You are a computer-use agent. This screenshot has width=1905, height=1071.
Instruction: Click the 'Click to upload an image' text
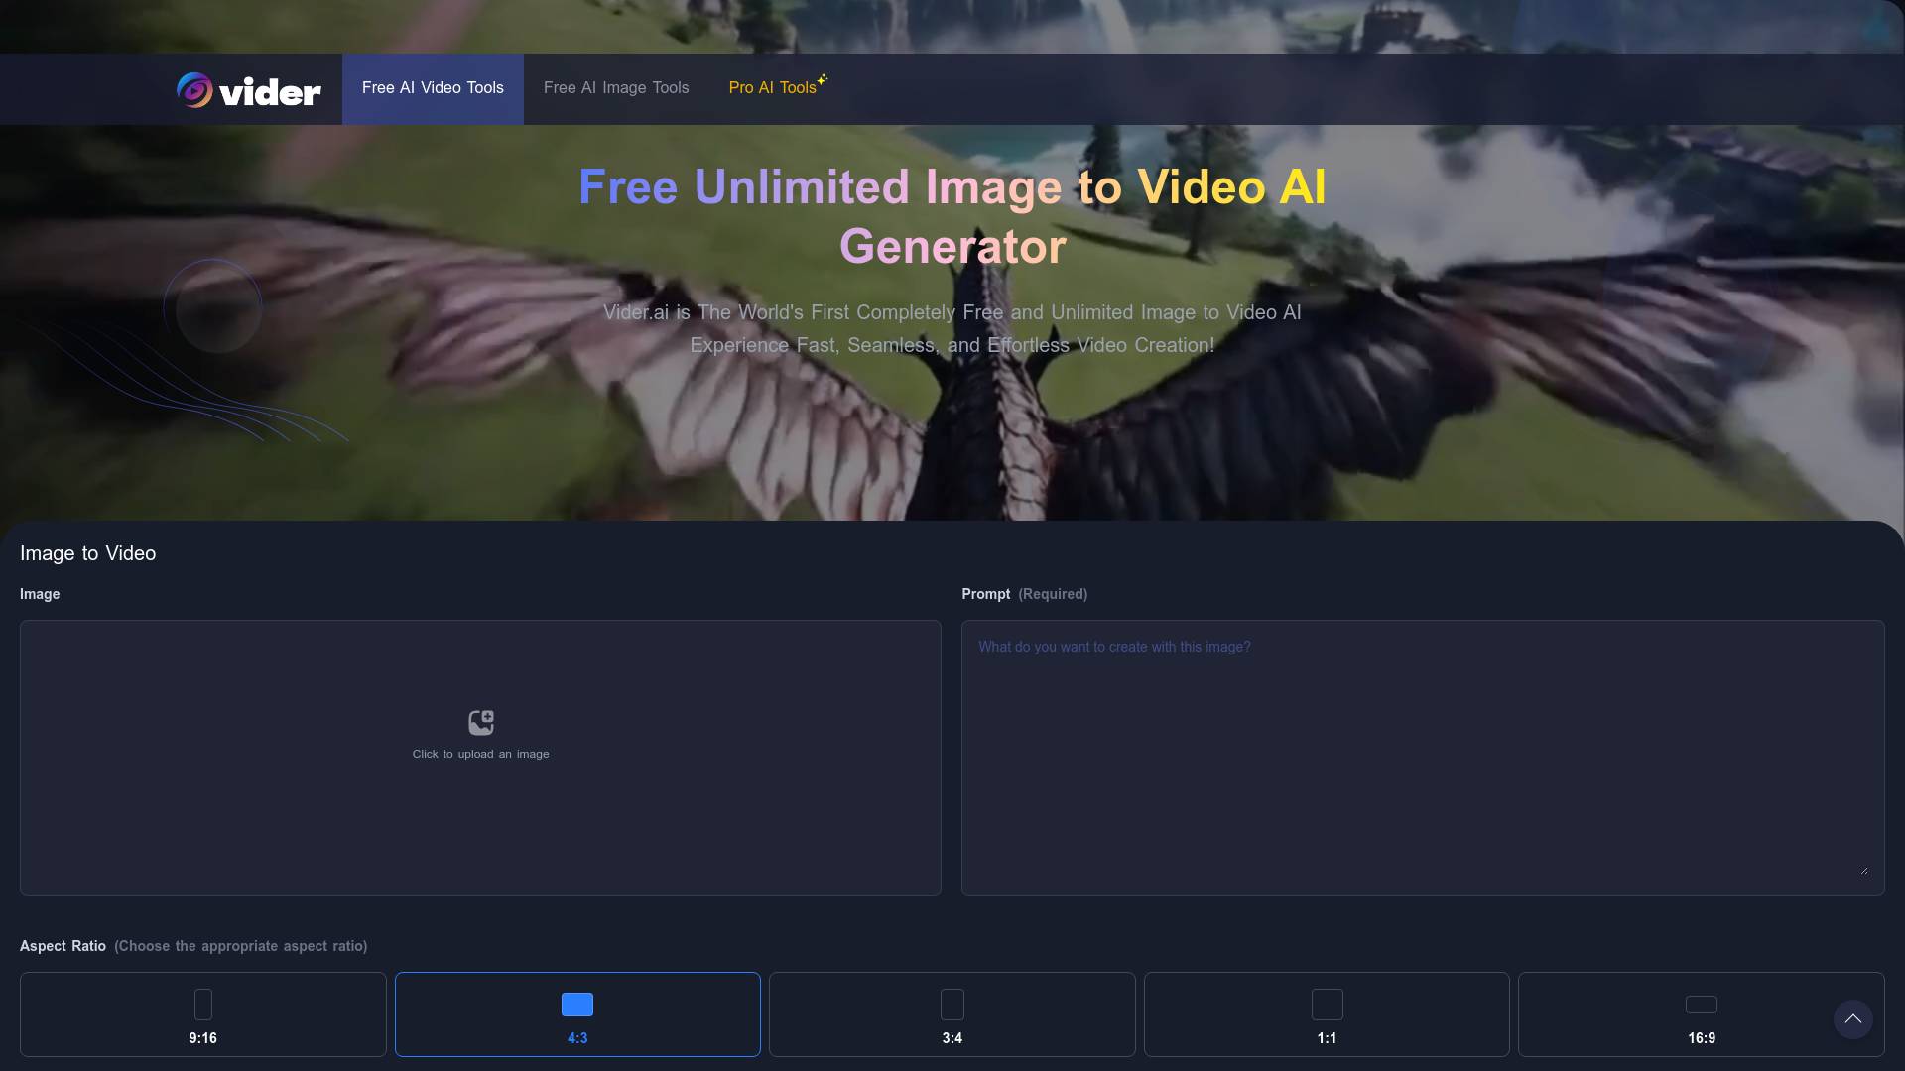coord(481,754)
